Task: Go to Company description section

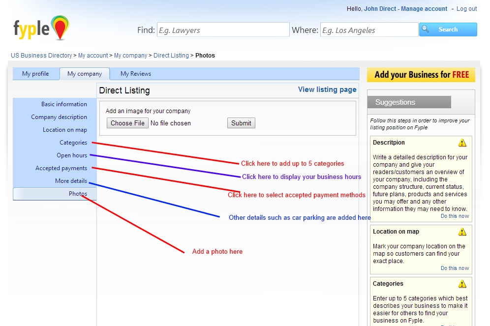Action: point(59,117)
